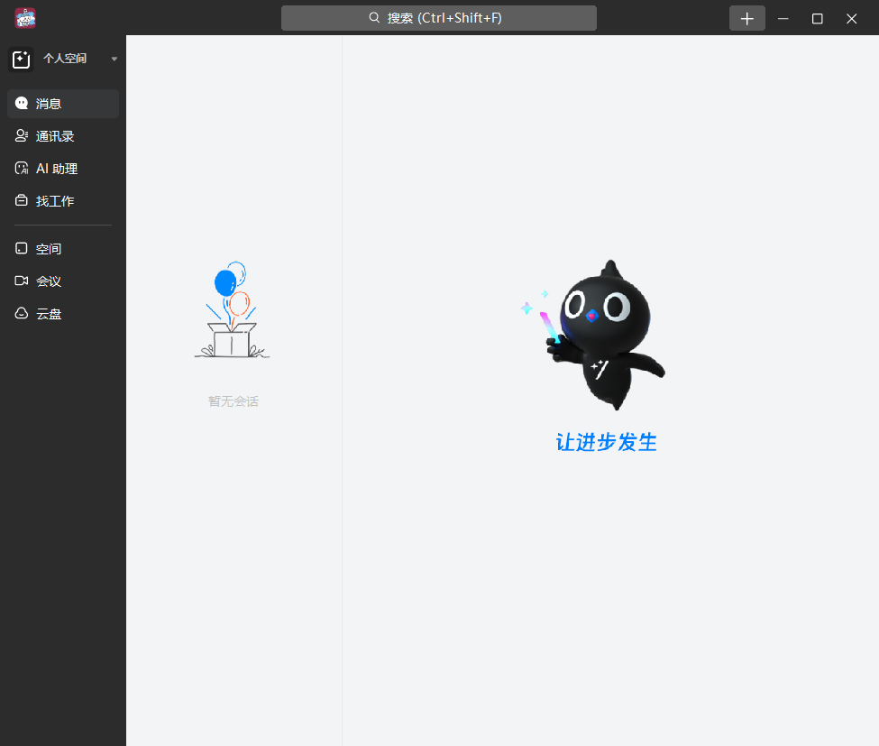This screenshot has height=746, width=879.
Task: Open the 找工作 job search item
Action: (63, 201)
